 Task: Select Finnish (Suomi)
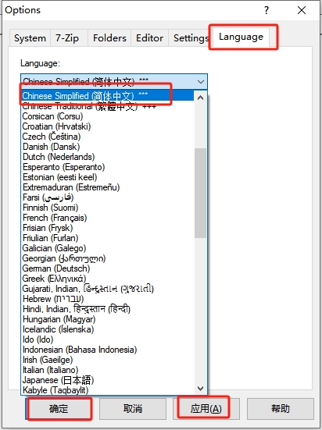[x=108, y=208]
